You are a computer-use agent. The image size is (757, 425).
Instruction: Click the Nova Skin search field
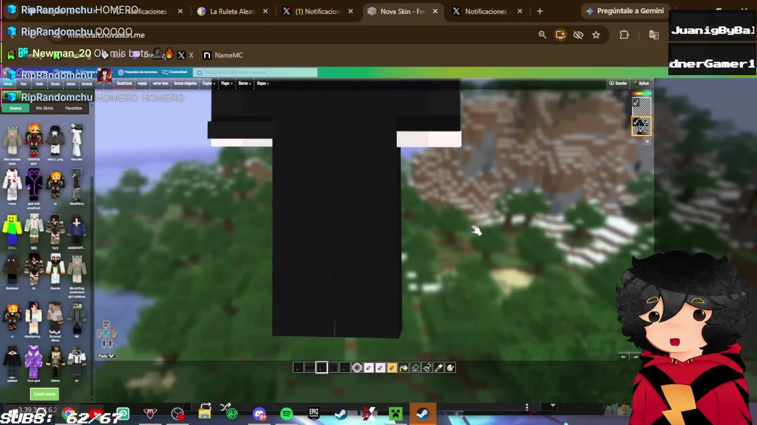click(x=255, y=73)
